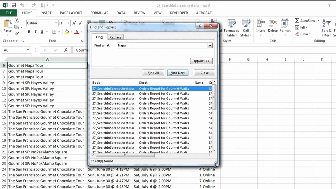Open the Find and Replace help icon
Viewport: 336px width, 189px height.
tap(200, 26)
